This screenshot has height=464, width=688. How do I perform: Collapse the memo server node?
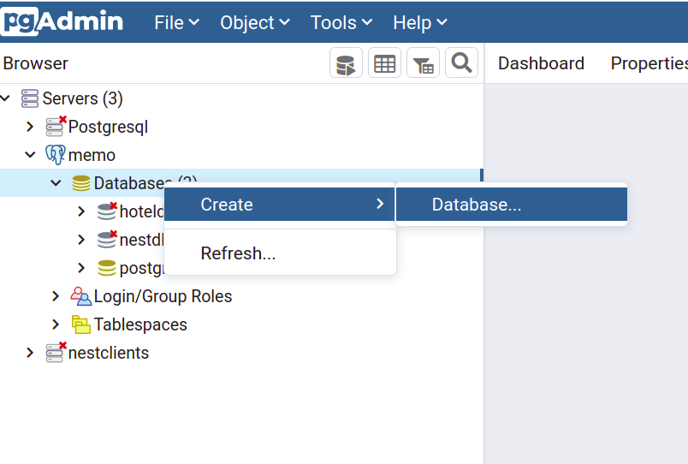[x=30, y=155]
